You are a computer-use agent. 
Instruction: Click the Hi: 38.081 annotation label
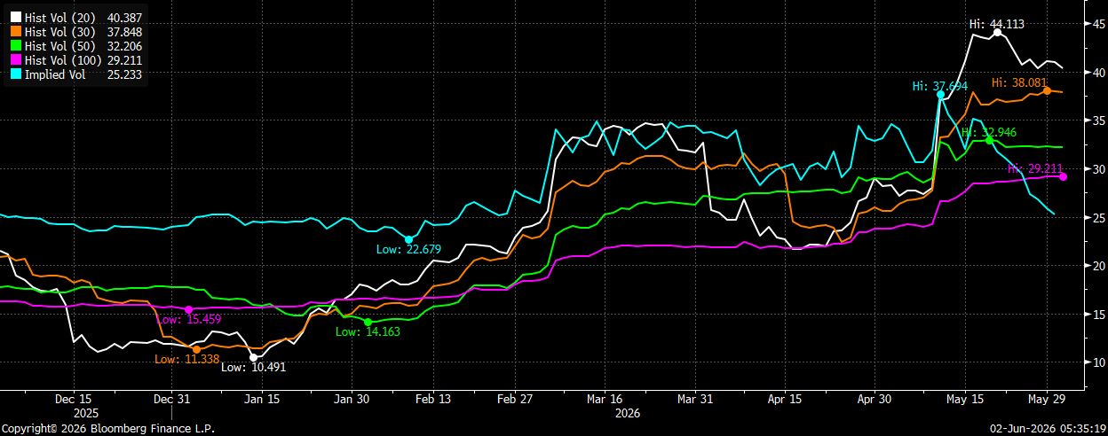1020,82
